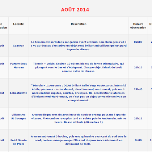This screenshot has width=152, height=152.
Task: Click the description of 10 triangular white objects
Action: point(79,67)
